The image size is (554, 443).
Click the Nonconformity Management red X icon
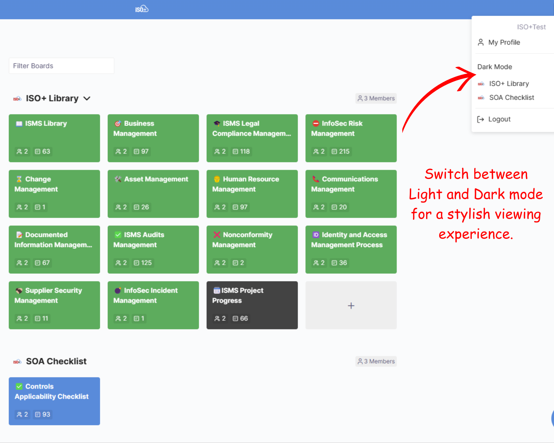point(217,235)
